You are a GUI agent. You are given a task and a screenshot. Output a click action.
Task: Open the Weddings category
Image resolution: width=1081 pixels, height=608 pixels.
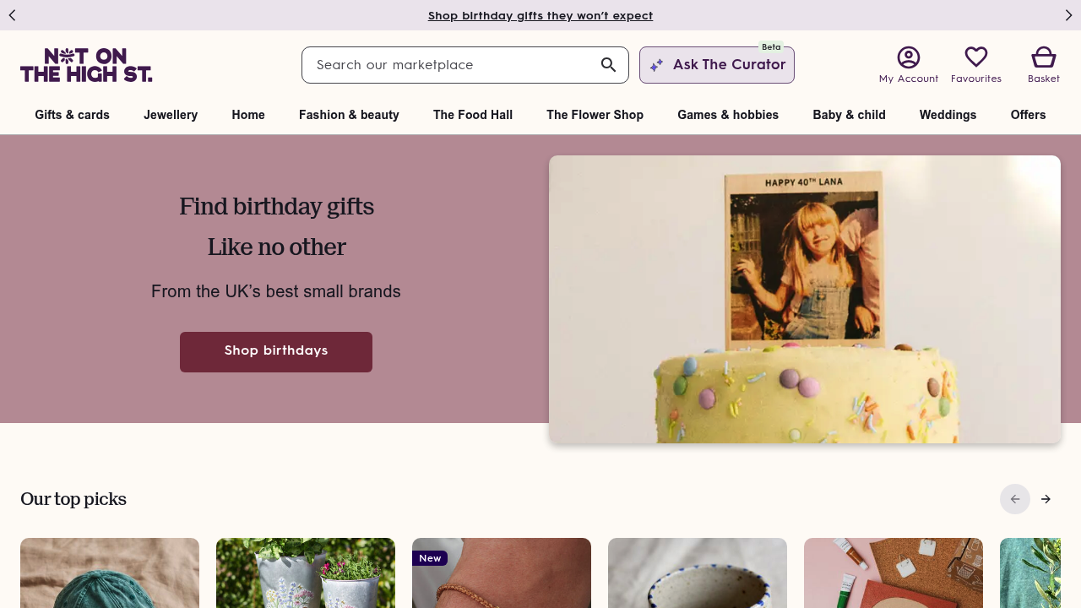948,115
